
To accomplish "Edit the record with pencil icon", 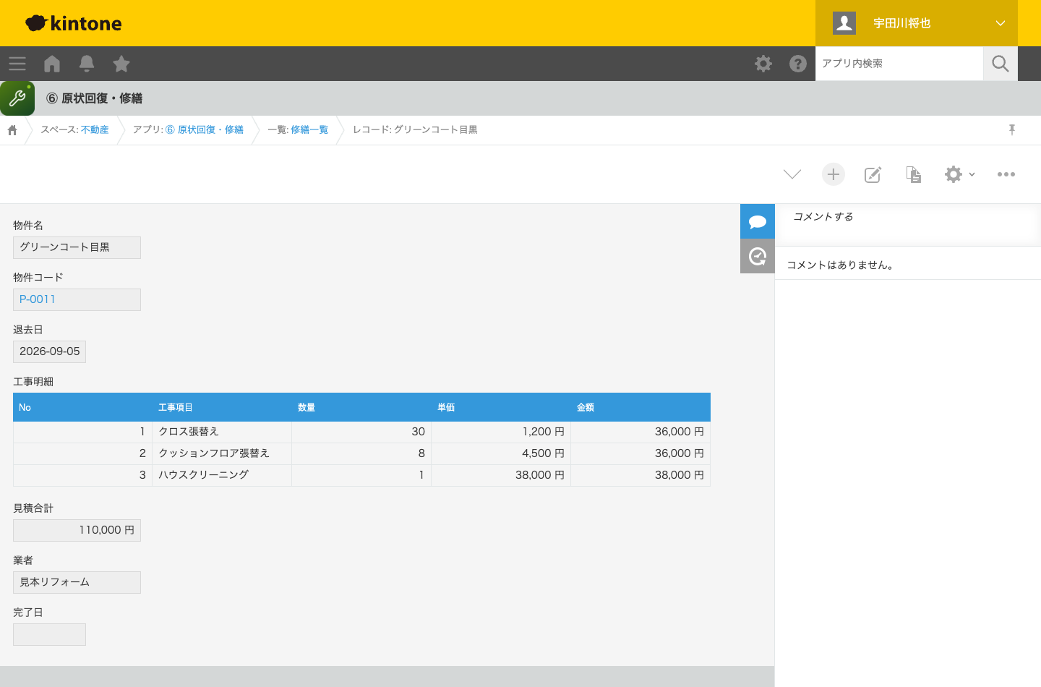I will point(873,174).
